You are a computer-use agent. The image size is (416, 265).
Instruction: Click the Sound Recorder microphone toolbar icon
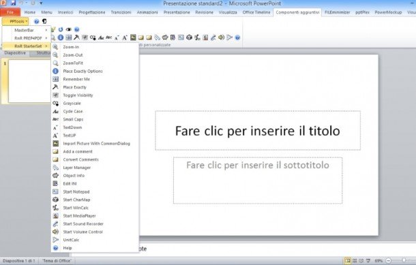point(213,37)
